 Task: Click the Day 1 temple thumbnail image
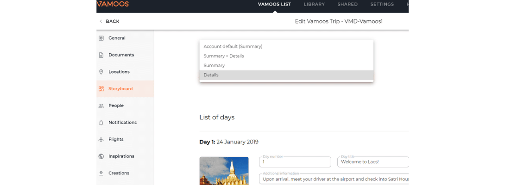[x=224, y=171]
